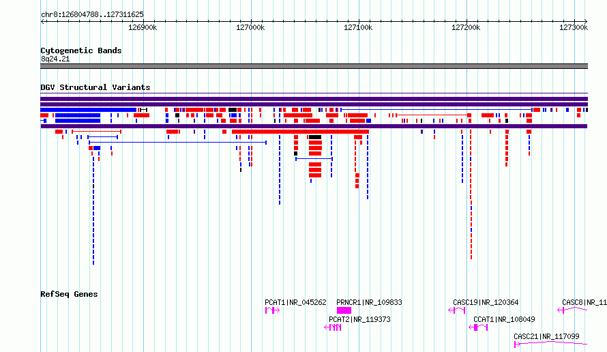Open the CCAT1 gene glyph
The image size is (607, 352).
pos(478,327)
